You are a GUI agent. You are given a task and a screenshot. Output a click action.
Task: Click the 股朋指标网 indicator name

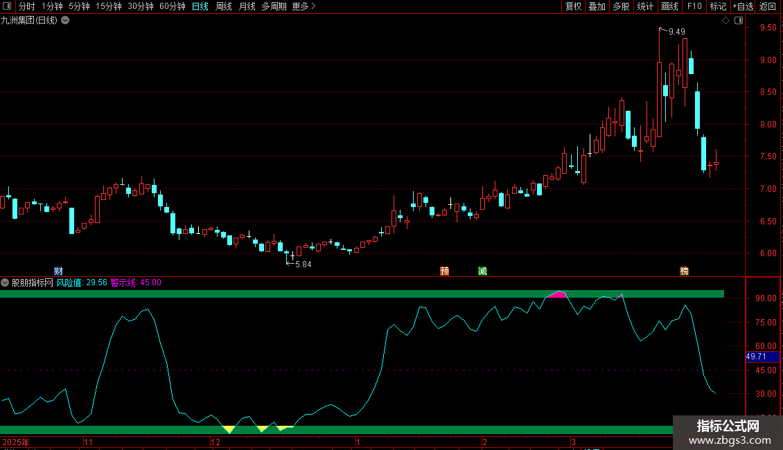[x=33, y=282]
